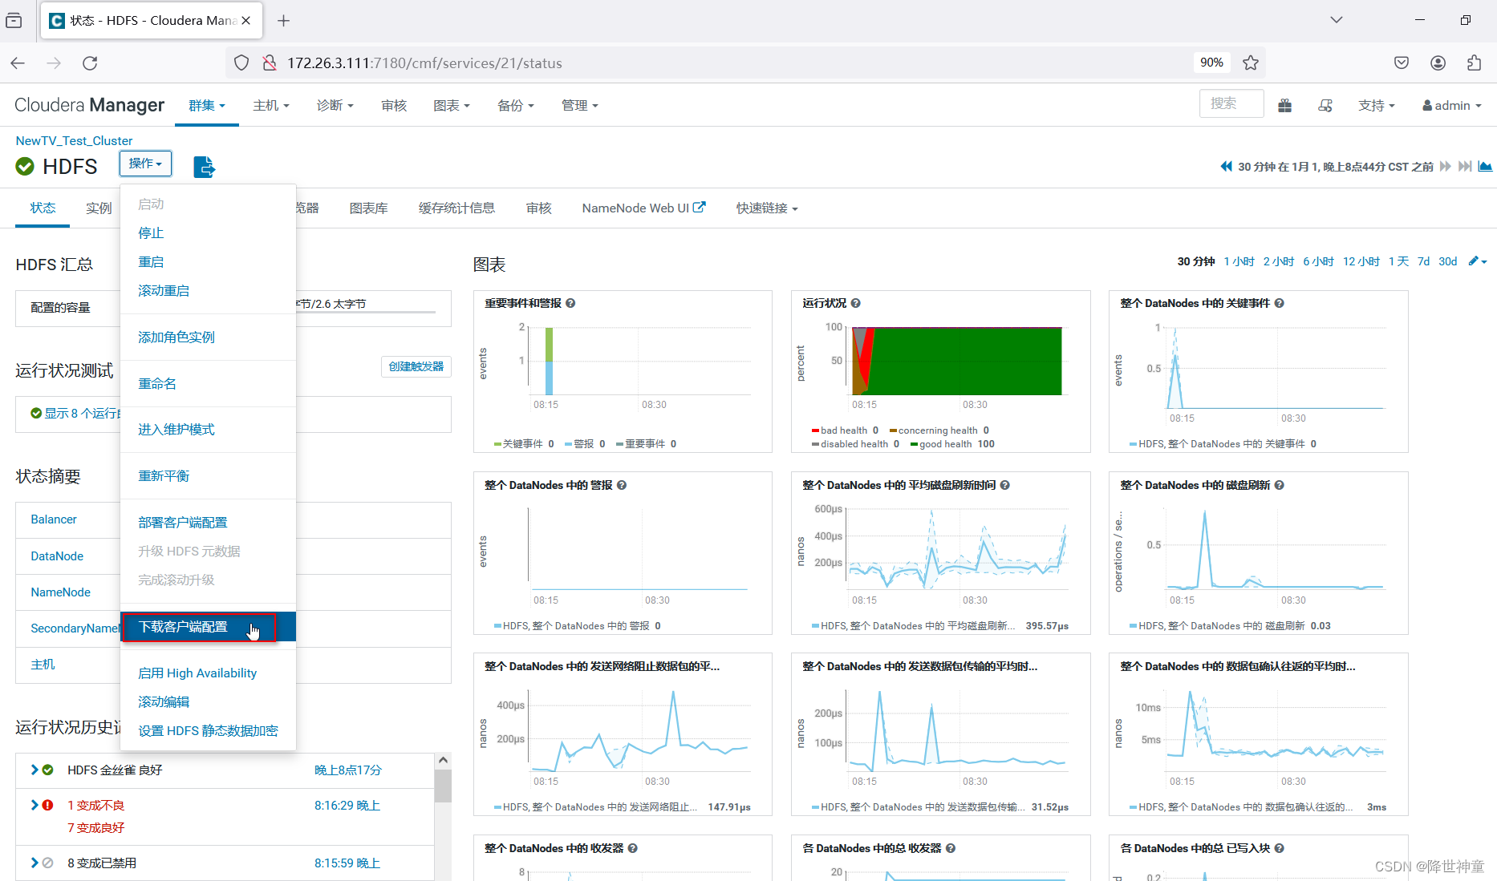Click the HDFS download client config icon

(x=204, y=167)
